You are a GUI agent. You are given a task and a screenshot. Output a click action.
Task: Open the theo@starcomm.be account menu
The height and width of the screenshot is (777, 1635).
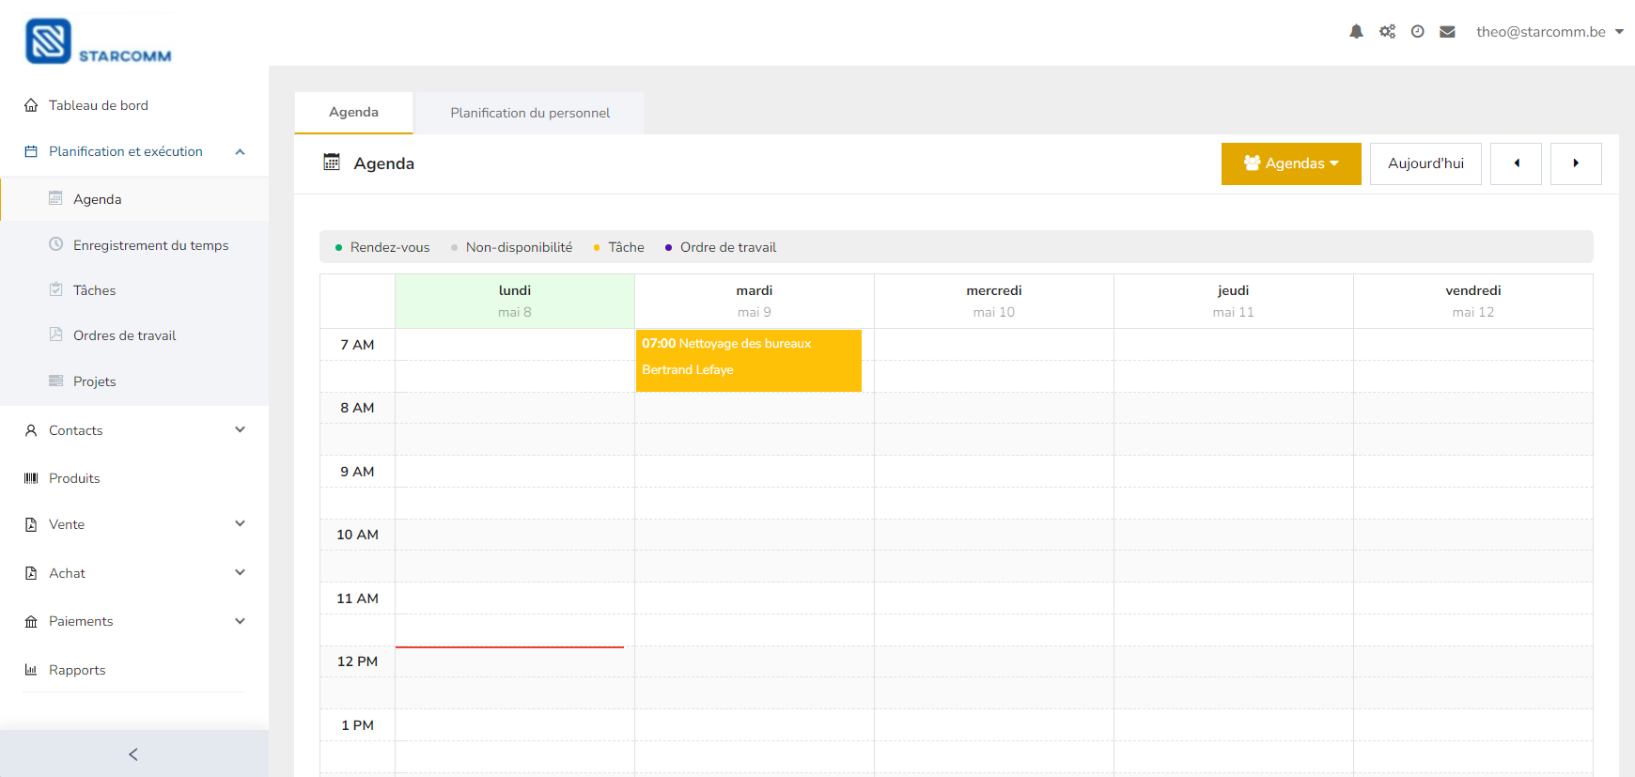click(x=1549, y=32)
